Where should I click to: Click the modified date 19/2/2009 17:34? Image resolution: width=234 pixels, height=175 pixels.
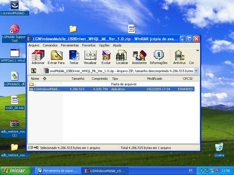click(x=158, y=89)
